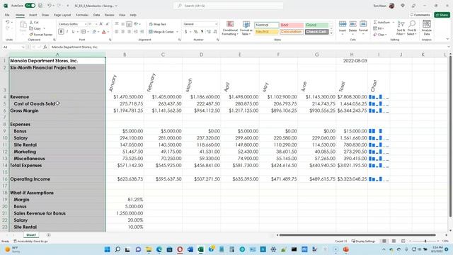Click the Font Color red A icon
Image resolution: width=453 pixels, height=255 pixels.
coord(104,31)
